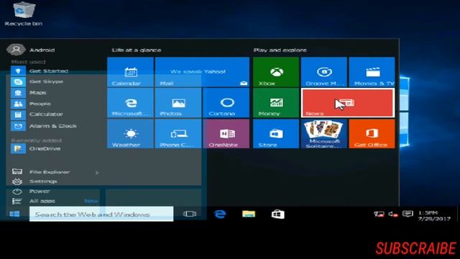Viewport: 460px width, 259px height.
Task: Launch the Microsoft Solitaire tile
Action: [324, 134]
